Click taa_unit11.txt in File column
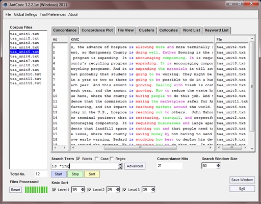This screenshot has width=261, height=204. coord(232,101)
